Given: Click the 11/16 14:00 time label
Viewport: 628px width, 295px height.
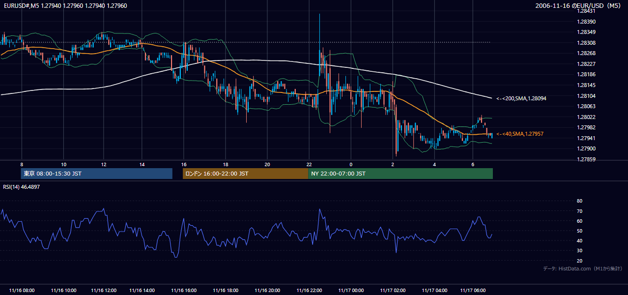Looking at the screenshot, I should coord(142,291).
